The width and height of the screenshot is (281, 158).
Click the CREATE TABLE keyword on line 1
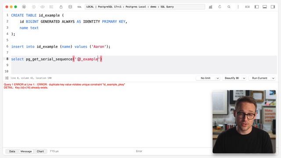[x=24, y=15]
